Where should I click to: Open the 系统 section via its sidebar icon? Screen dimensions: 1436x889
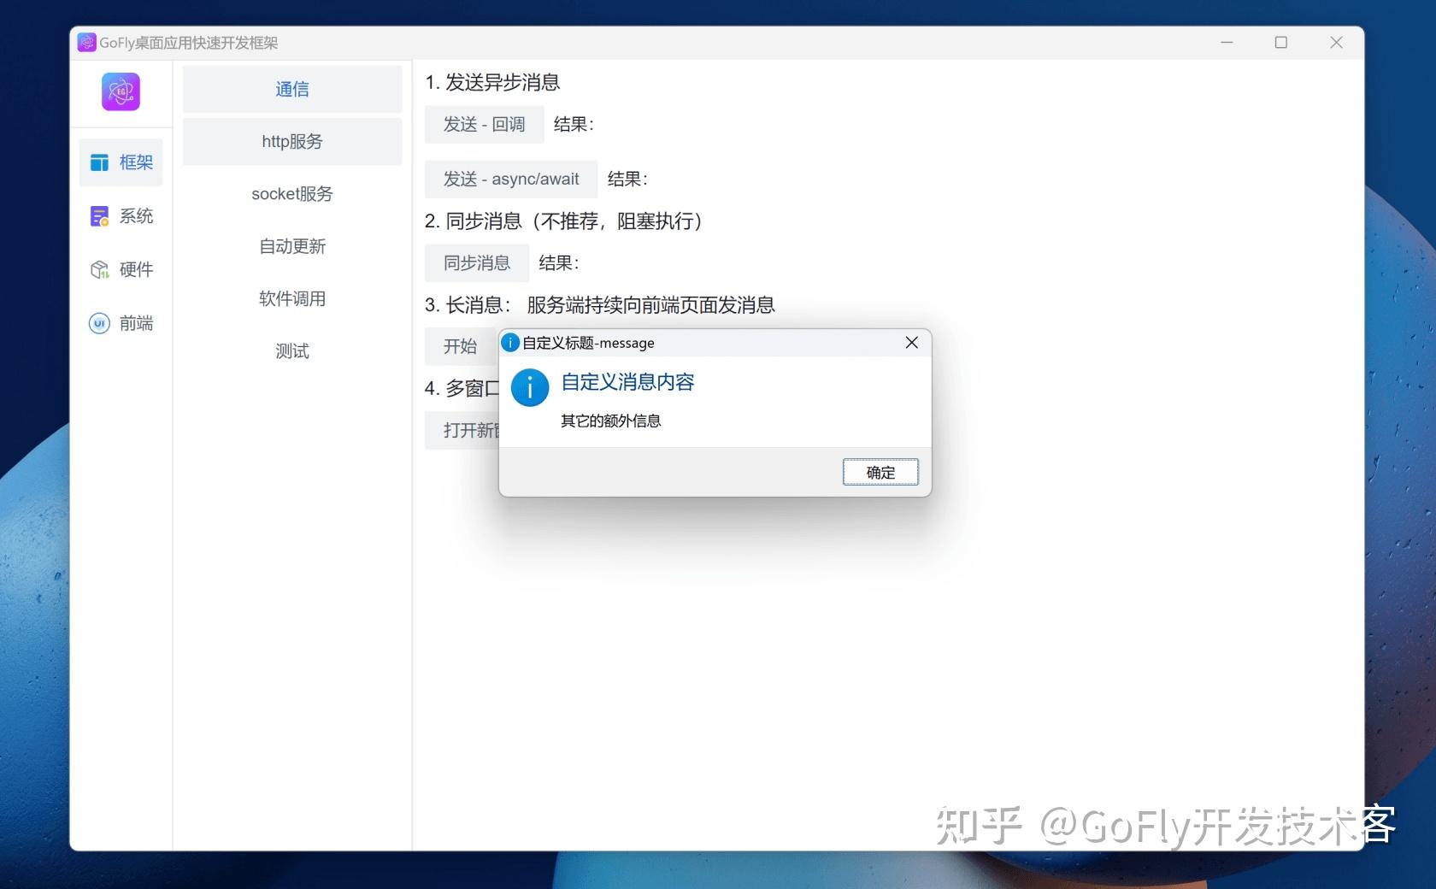pyautogui.click(x=121, y=215)
